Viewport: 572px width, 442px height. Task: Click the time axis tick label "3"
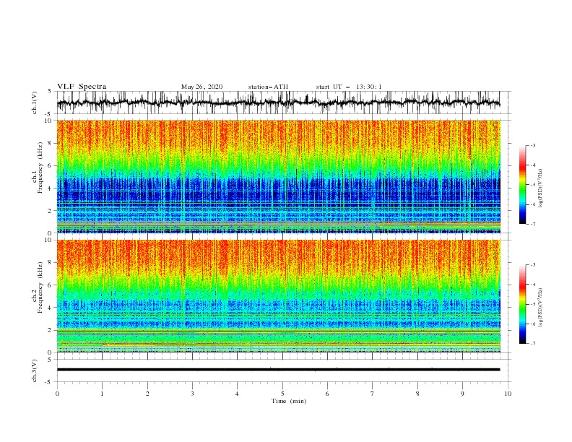[192, 394]
